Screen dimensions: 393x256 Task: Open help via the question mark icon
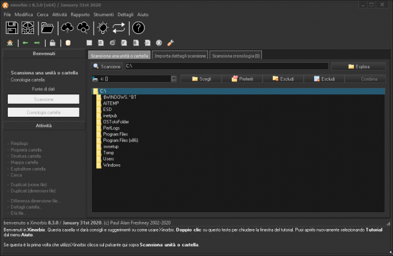point(138,28)
